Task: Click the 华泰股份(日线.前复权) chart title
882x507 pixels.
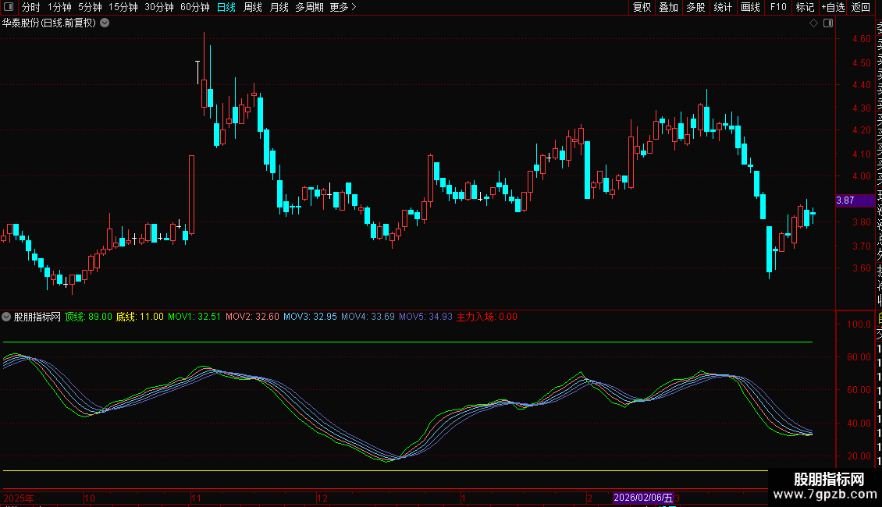Action: [x=49, y=23]
